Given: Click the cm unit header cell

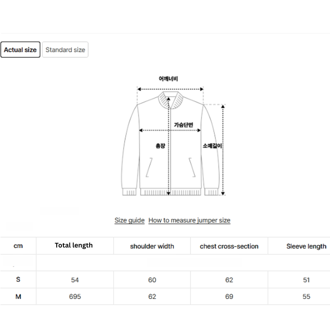Looking at the screenshot, I should pos(18,246).
